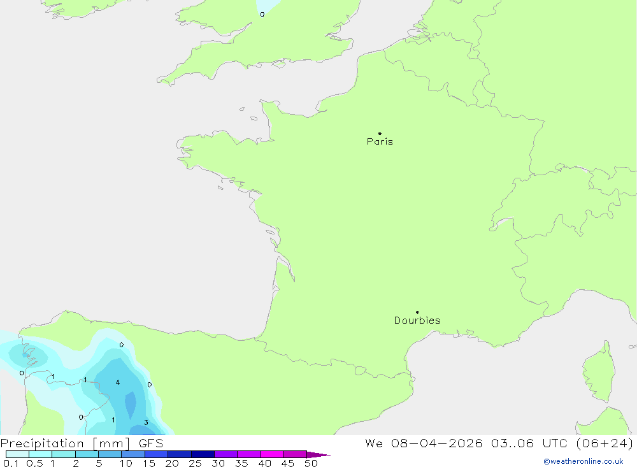Pick the 10–15 mm blue legend swatch
637x467 pixels.
[133, 454]
